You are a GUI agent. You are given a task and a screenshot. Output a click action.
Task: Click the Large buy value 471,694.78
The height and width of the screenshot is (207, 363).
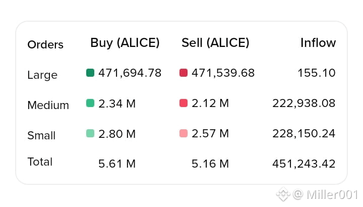tap(130, 73)
